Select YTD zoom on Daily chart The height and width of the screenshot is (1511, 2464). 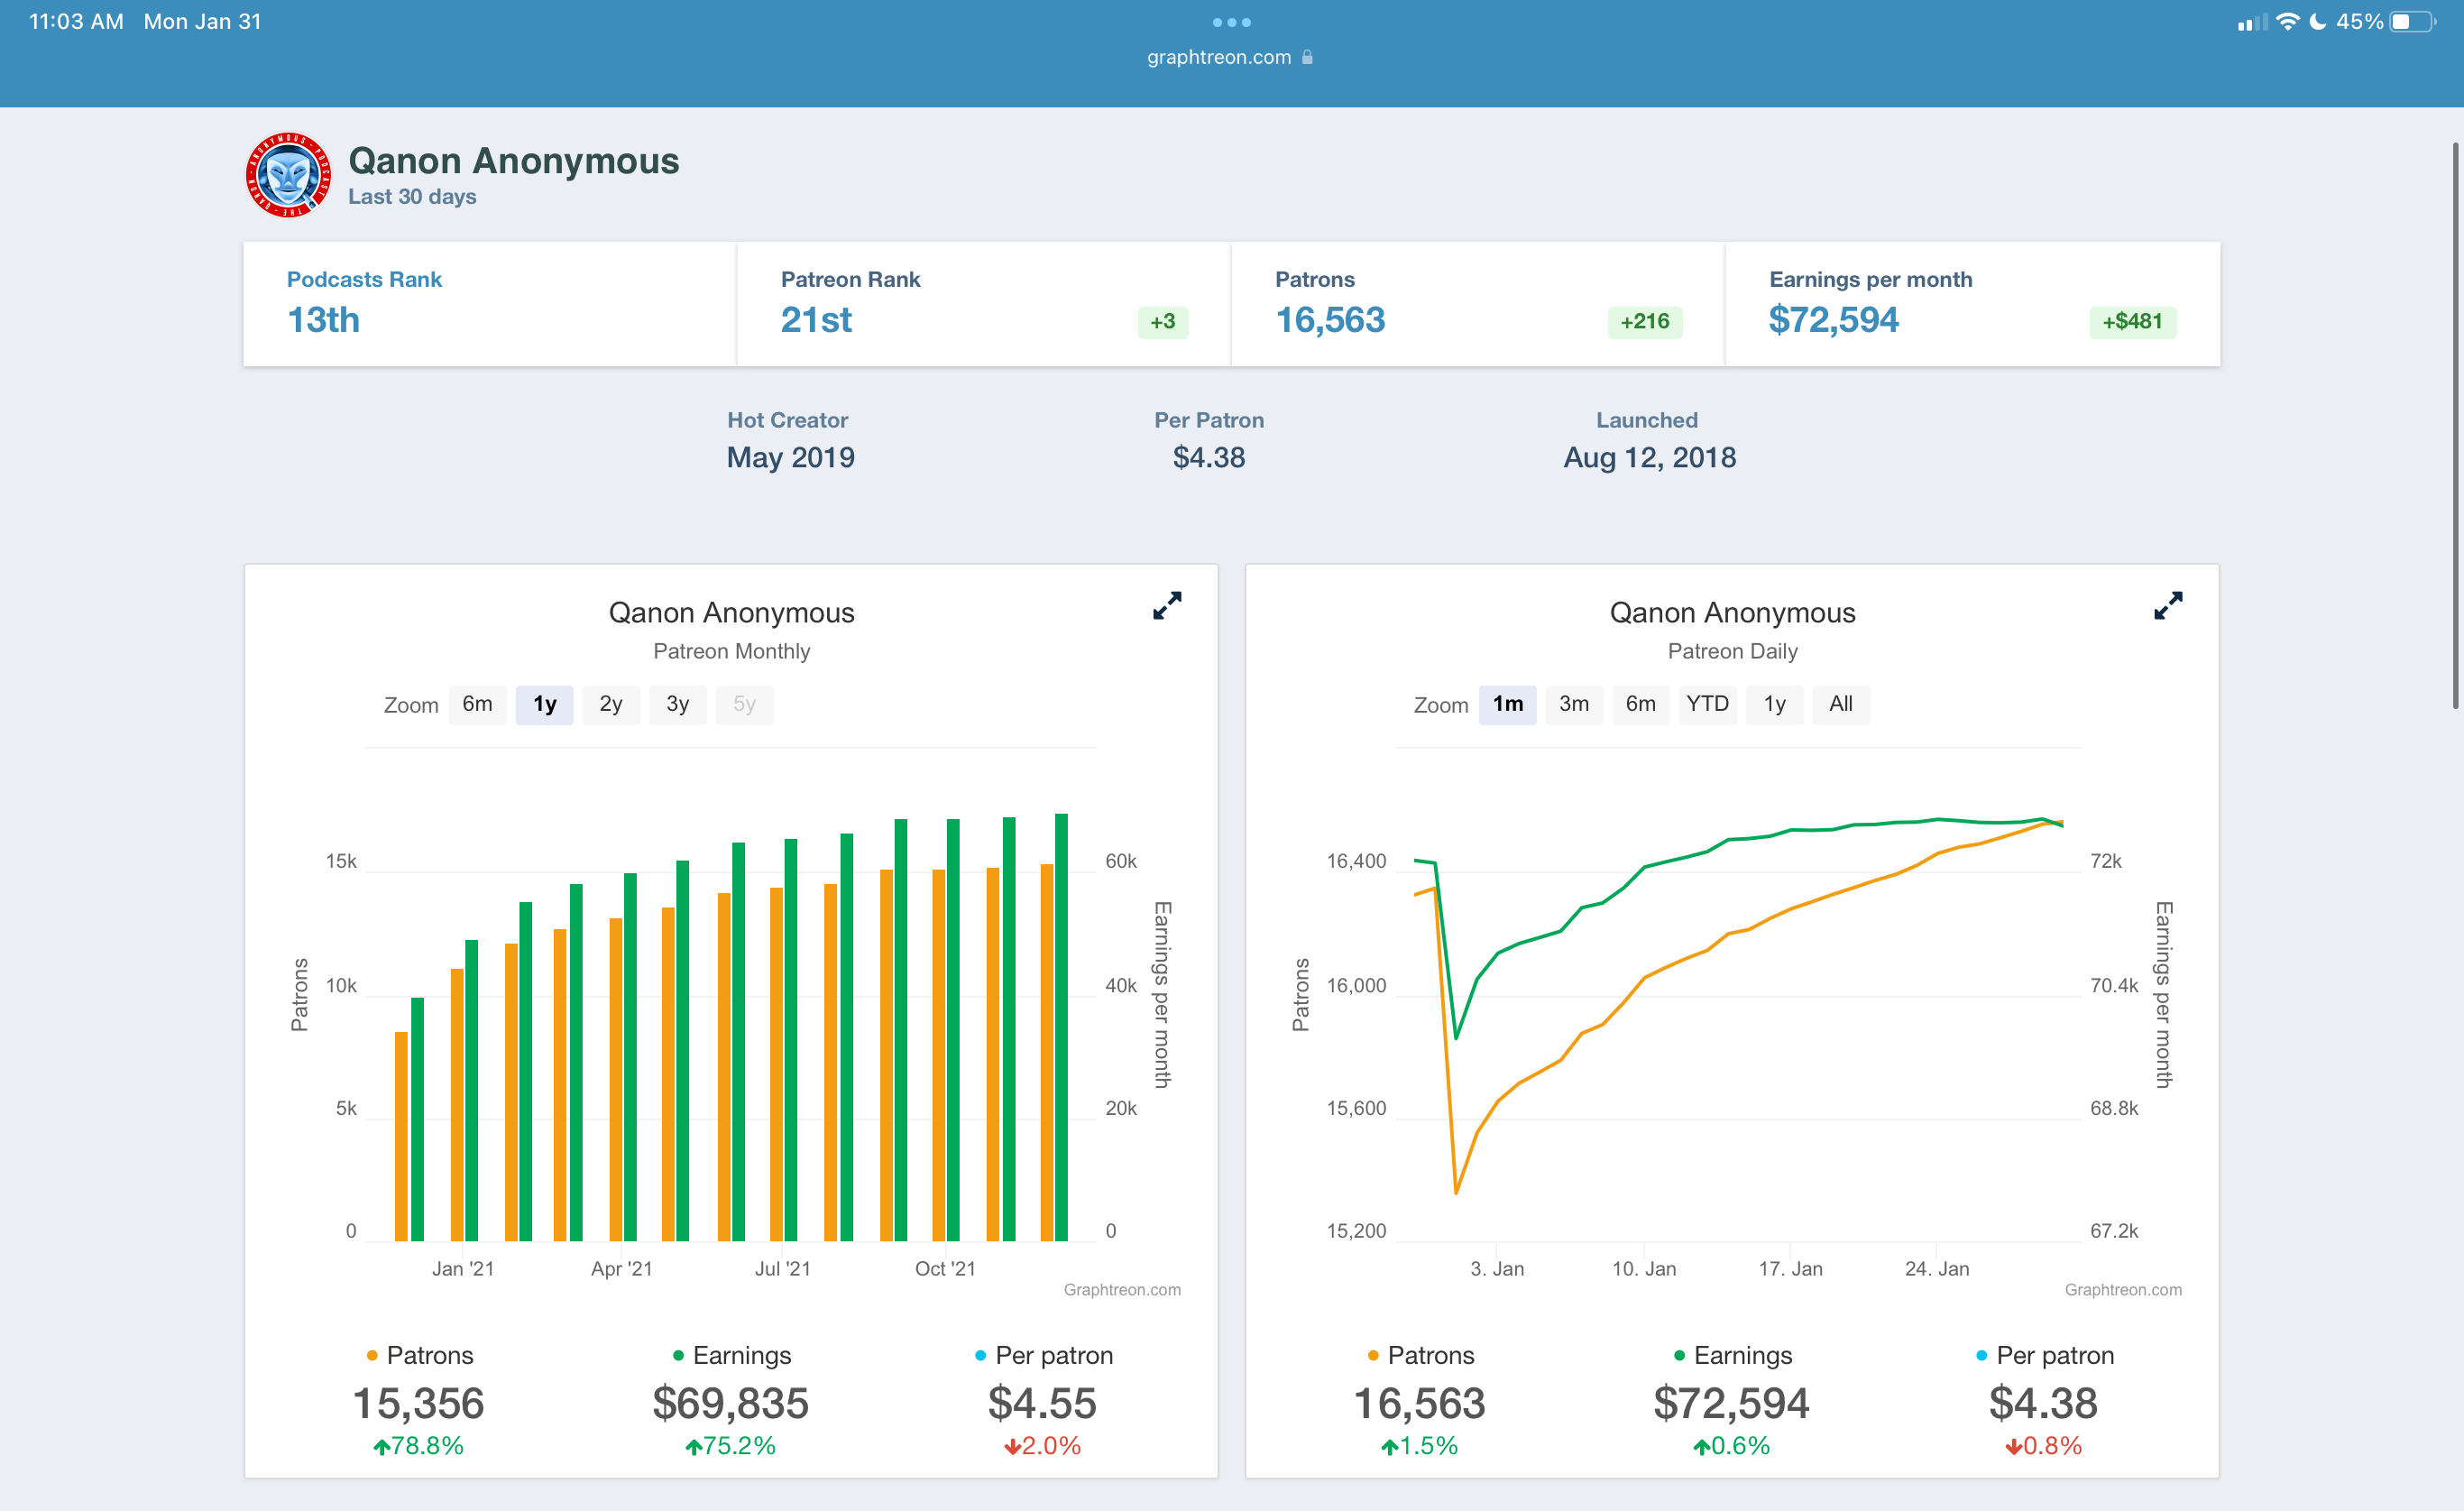(1707, 704)
